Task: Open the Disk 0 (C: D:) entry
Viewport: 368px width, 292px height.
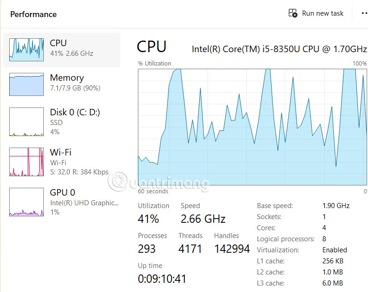Action: 75,112
